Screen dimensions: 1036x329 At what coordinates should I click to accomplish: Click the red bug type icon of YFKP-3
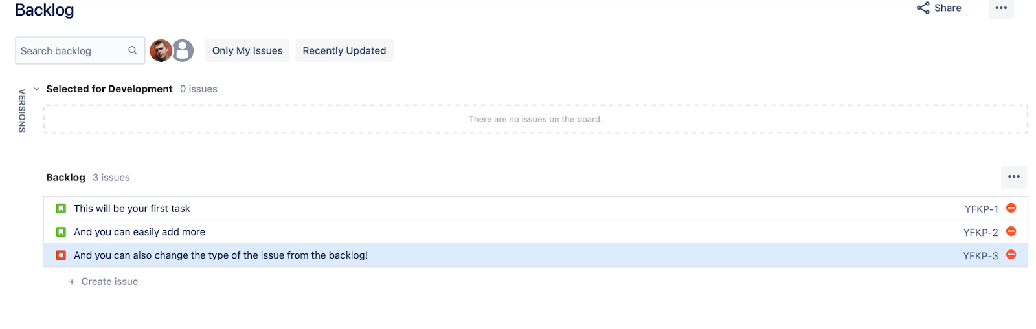(61, 255)
